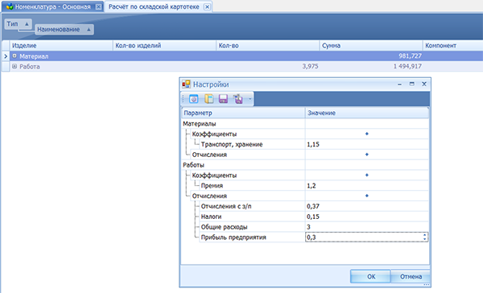The width and height of the screenshot is (483, 293).
Task: Expand the Материал group row
Action: 14,56
